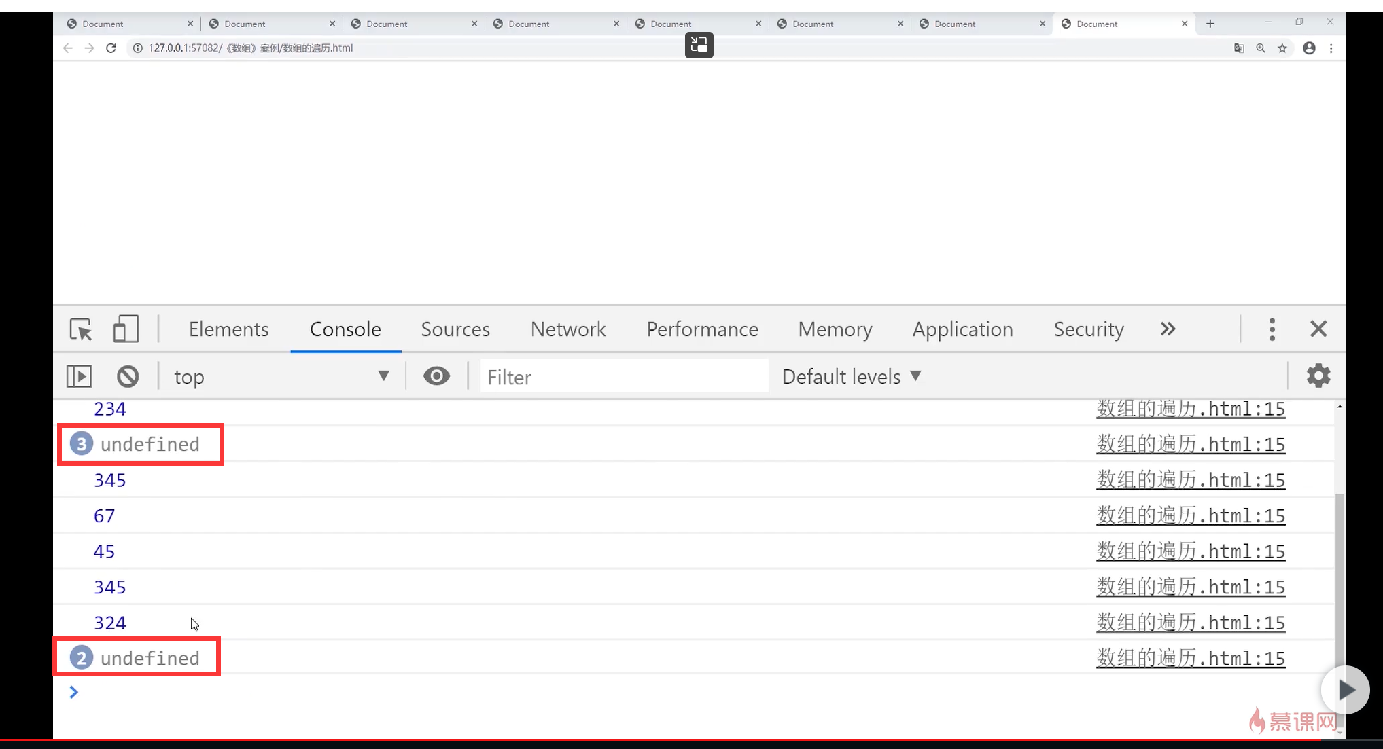
Task: Clear the console with the ban icon
Action: pyautogui.click(x=128, y=376)
